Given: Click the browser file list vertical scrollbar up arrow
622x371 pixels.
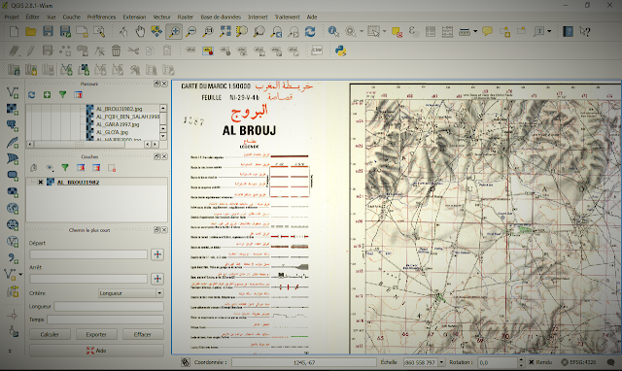Looking at the screenshot, I should [x=163, y=108].
